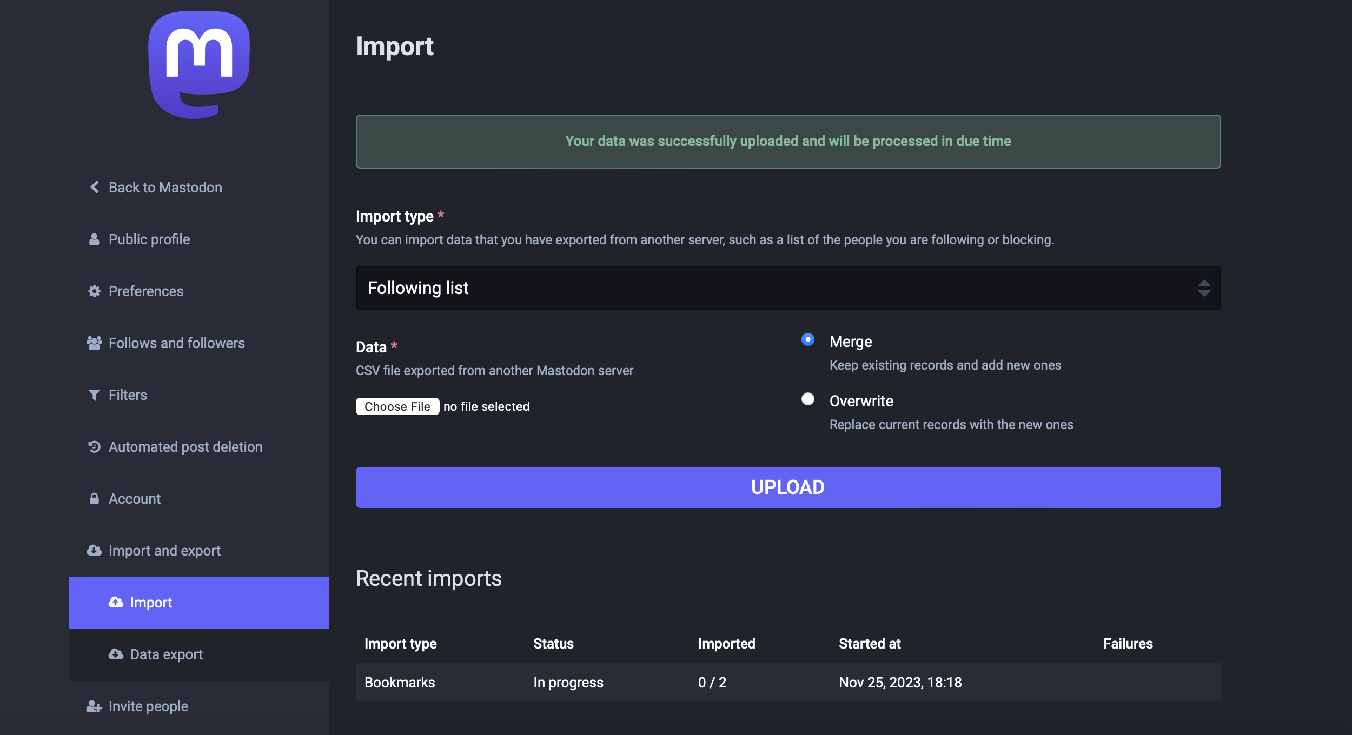Select the Merge radio button
This screenshot has width=1352, height=735.
[807, 340]
